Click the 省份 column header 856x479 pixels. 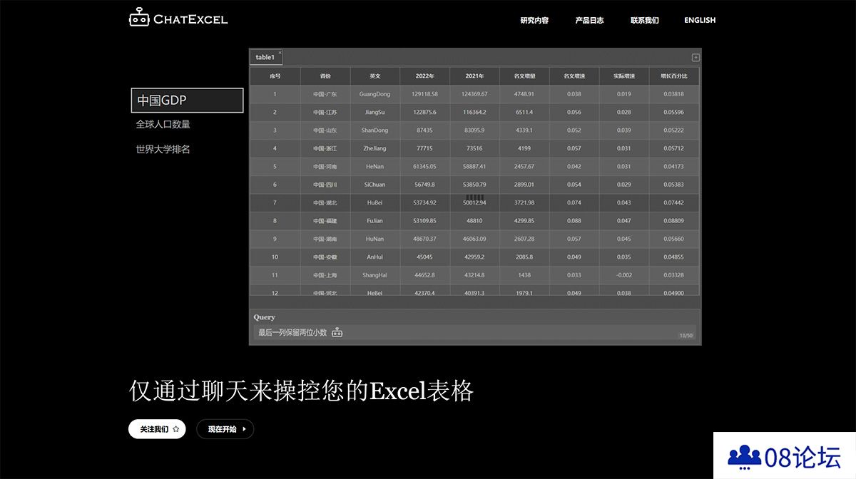coord(325,76)
